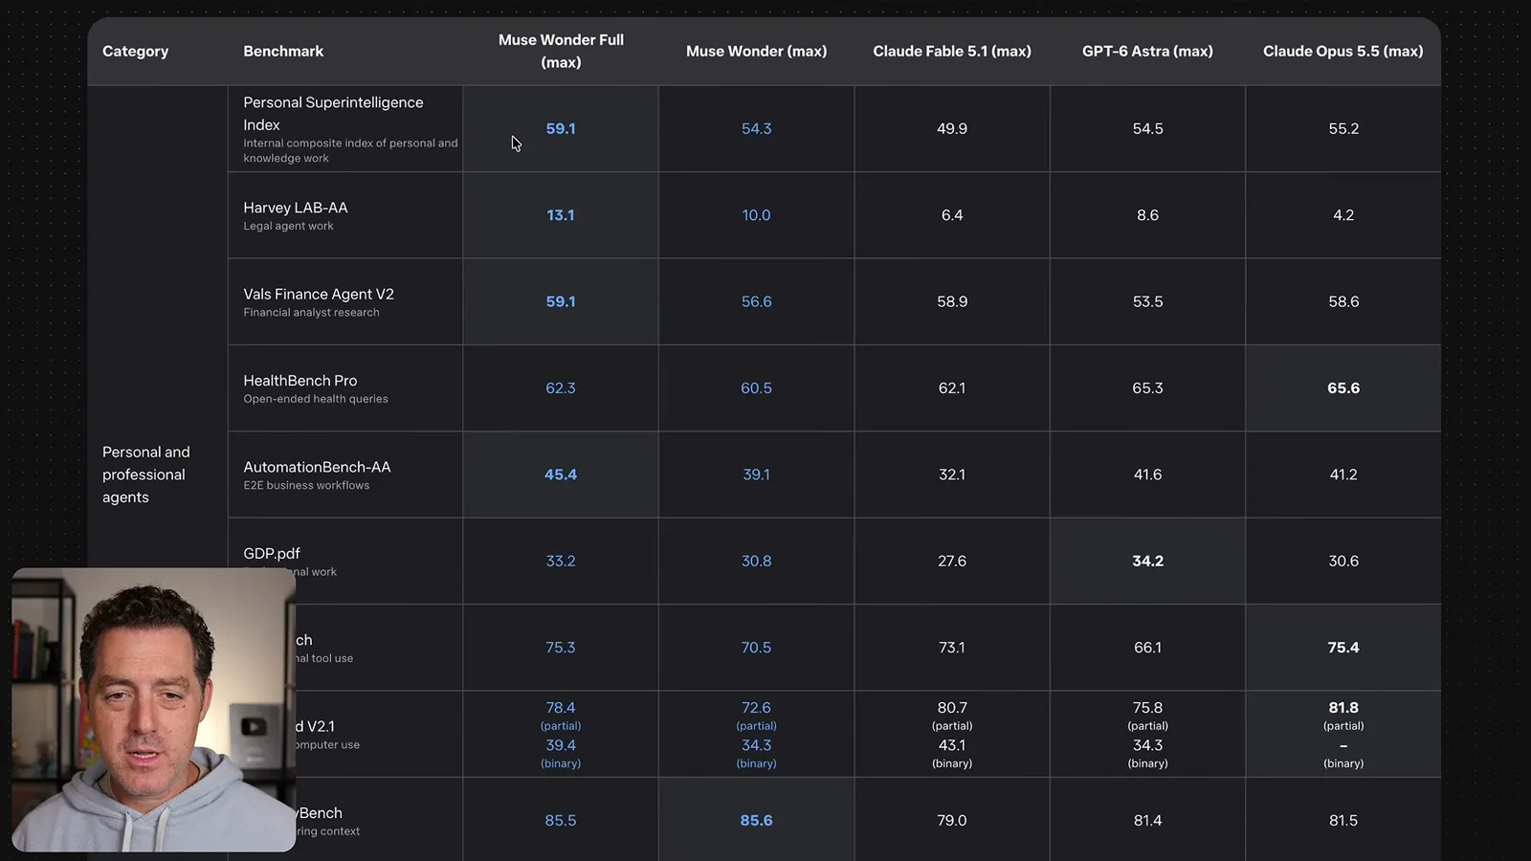The height and width of the screenshot is (861, 1531).
Task: Select the 54.5 GPT-6 Astra score
Action: click(x=1147, y=129)
